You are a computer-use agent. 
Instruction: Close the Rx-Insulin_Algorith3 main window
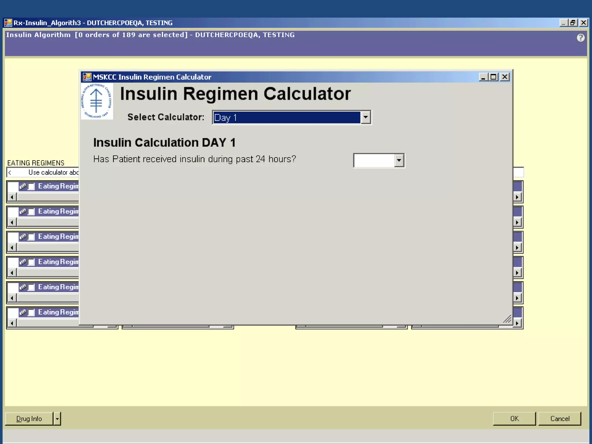click(x=584, y=23)
